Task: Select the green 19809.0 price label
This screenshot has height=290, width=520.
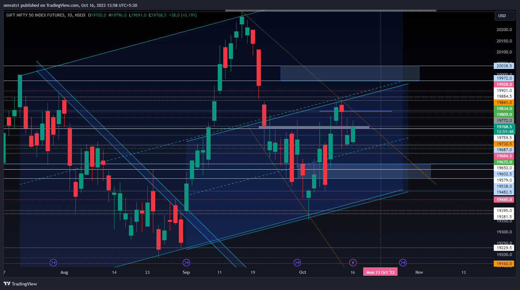Action: coord(504,115)
